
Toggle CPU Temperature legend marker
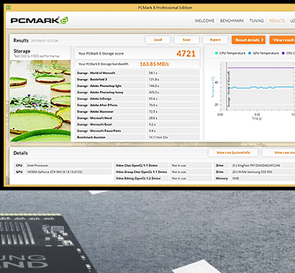pyautogui.click(x=217, y=53)
